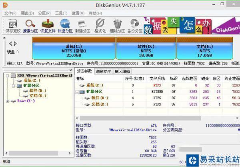The image size is (240, 167).
Task: Click the table scrollbar right arrow
Action: [237, 118]
